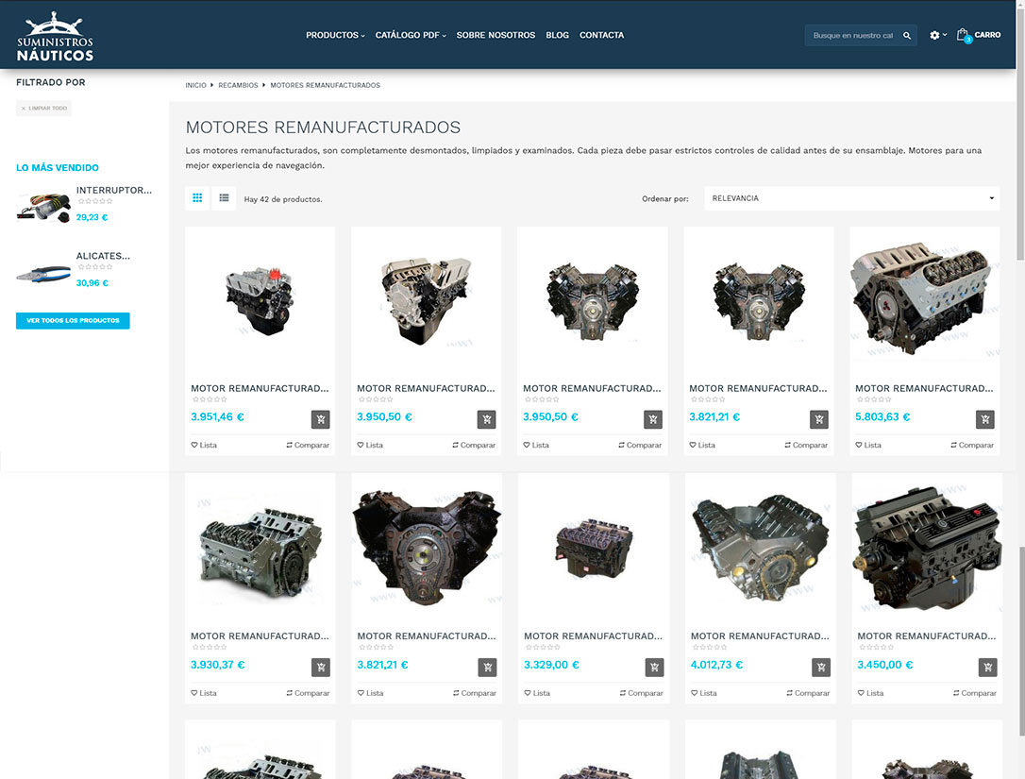Add the 3.951,46 € motor to cart
The image size is (1025, 779).
[321, 419]
